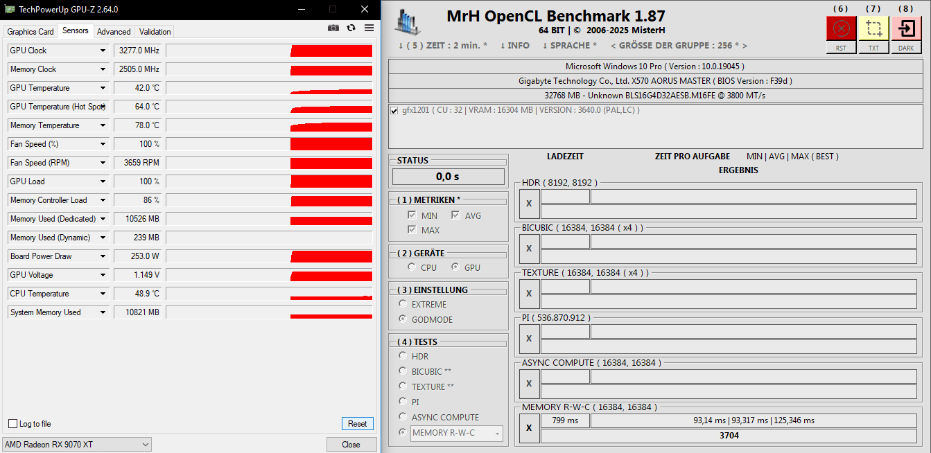Select the EXTREME setting
The height and width of the screenshot is (453, 931).
403,304
